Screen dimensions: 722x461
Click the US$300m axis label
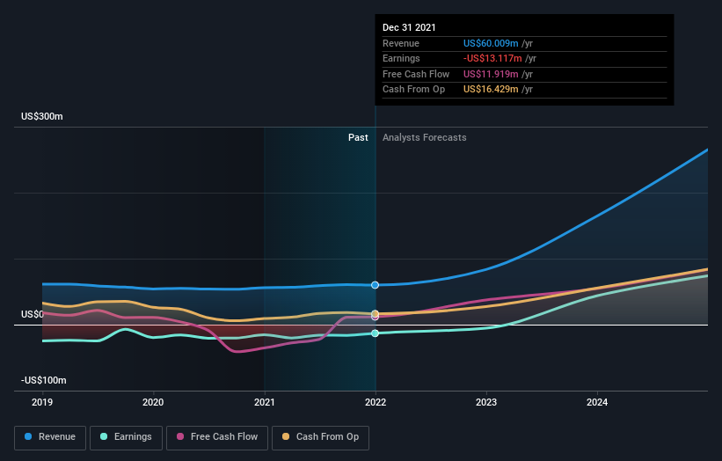pyautogui.click(x=42, y=116)
